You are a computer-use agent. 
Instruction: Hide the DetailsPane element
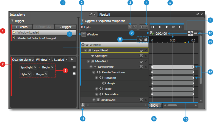coord(141,67)
